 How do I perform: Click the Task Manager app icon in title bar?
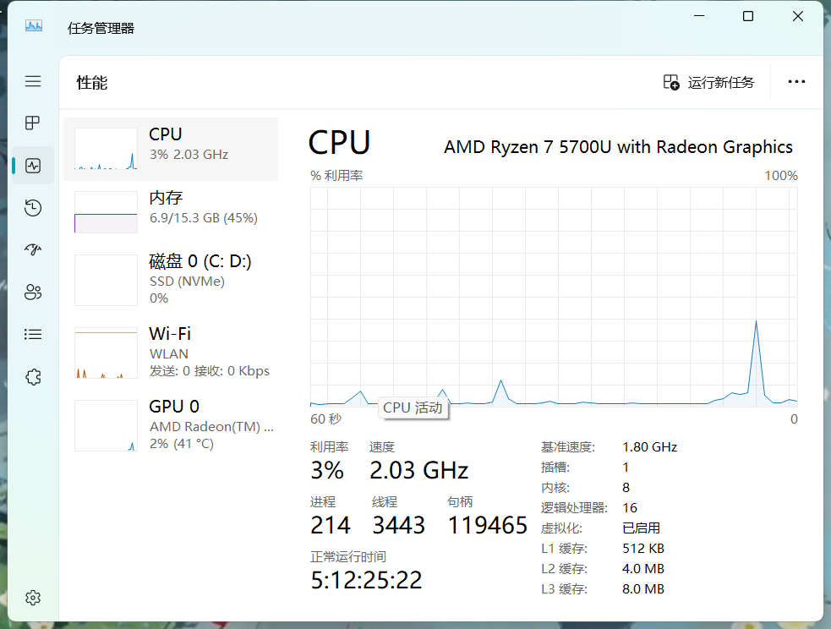34,26
